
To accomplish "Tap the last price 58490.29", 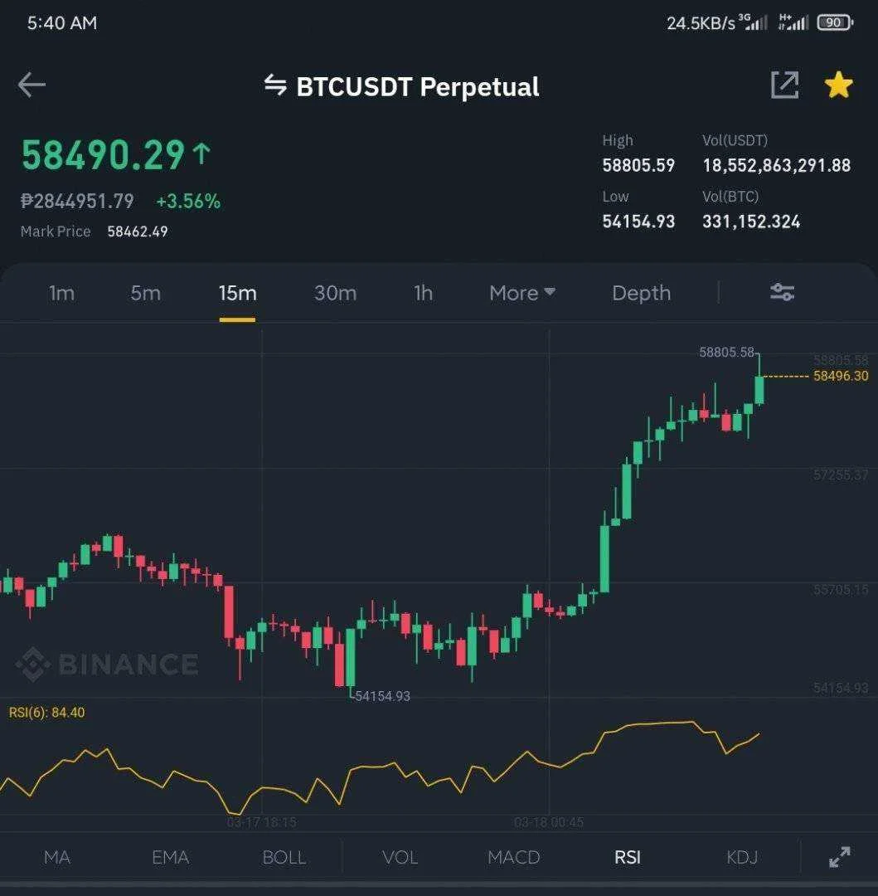I will pyautogui.click(x=104, y=155).
